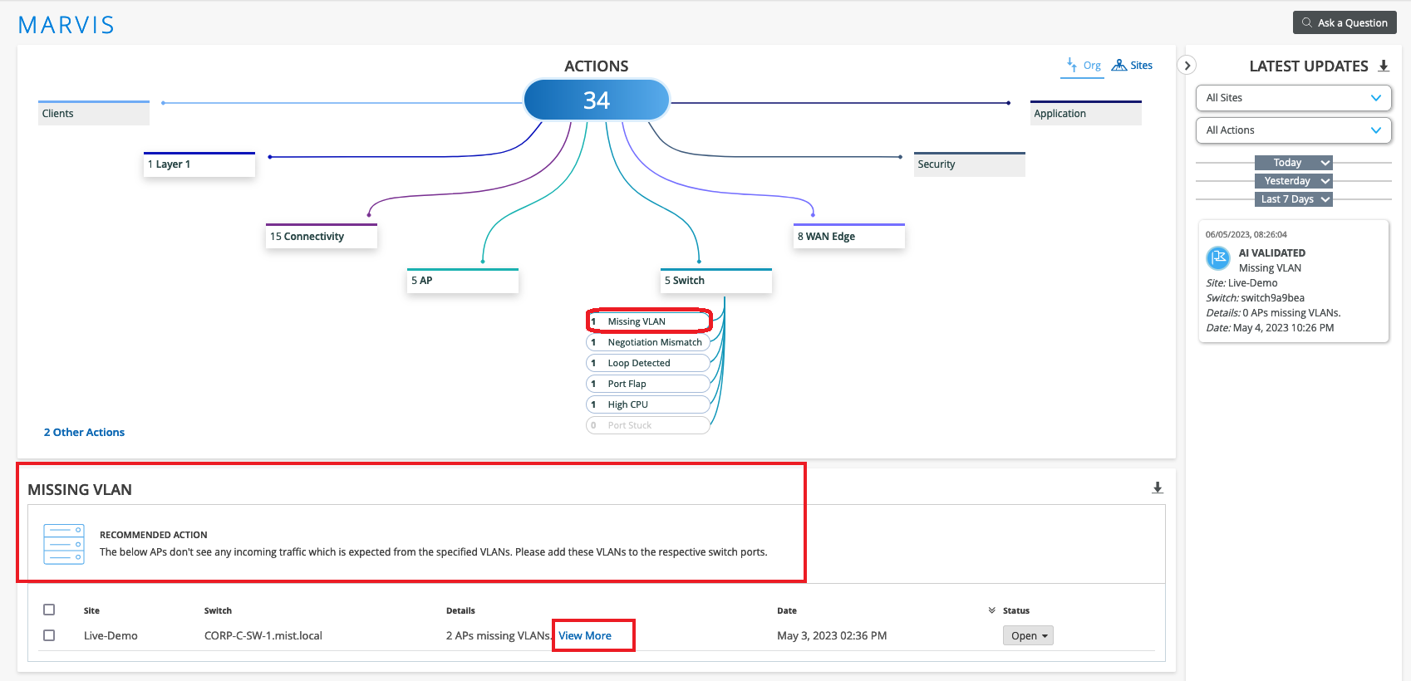Click the 2 APs missing VLANs text
1411x681 pixels.
tap(499, 635)
